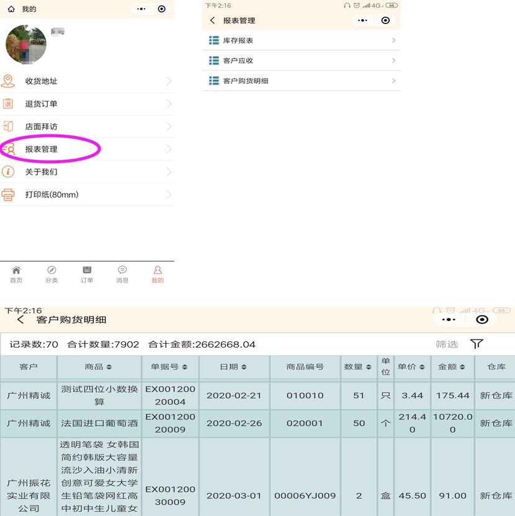Expand the 报表管理 row chevron

[169, 149]
